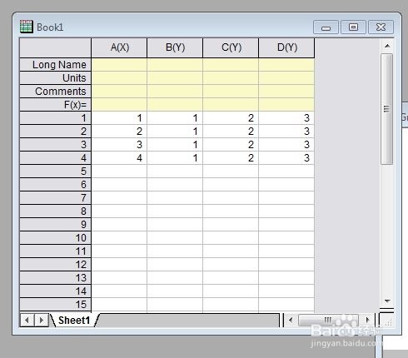
Task: Click cell A(X) row 3 containing 3
Action: pyautogui.click(x=119, y=145)
